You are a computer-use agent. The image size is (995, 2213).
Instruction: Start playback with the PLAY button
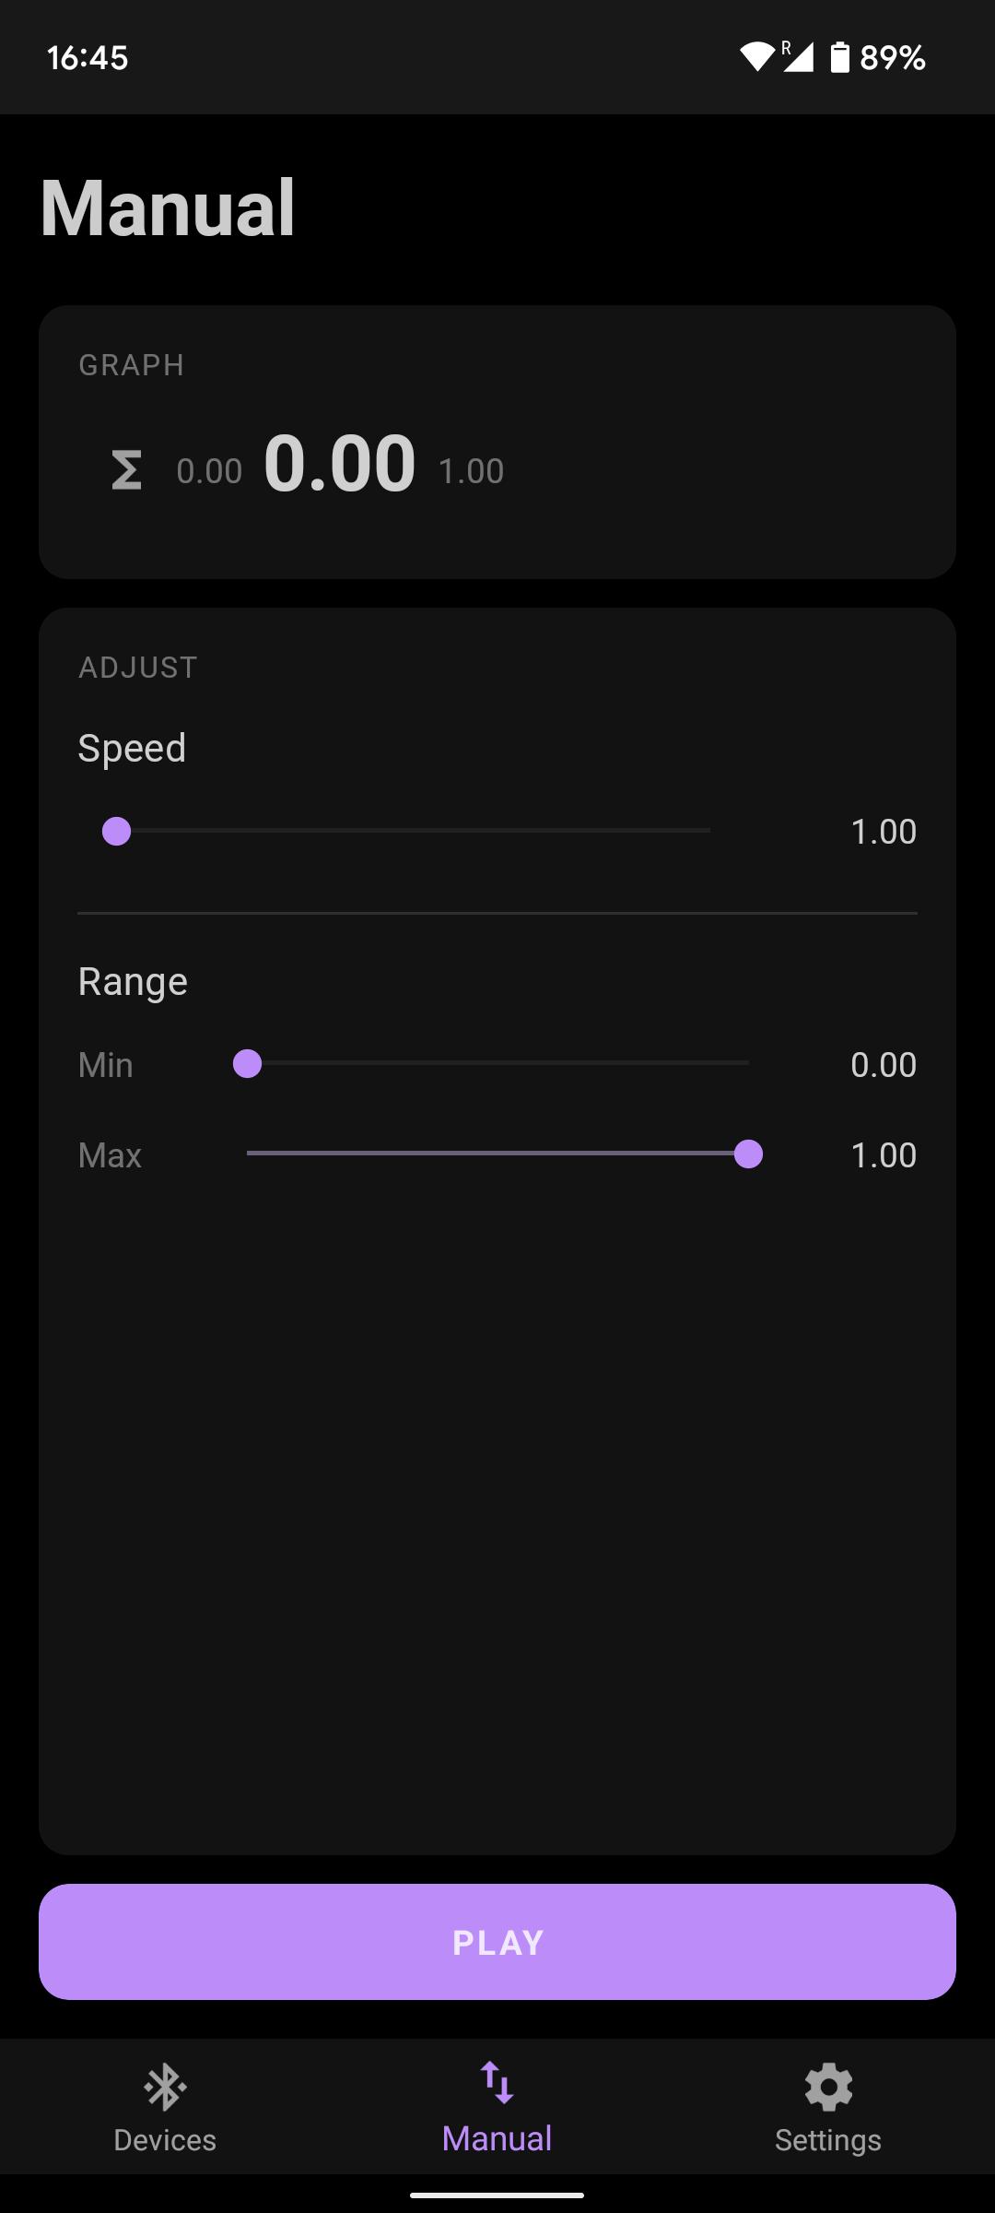(497, 1942)
